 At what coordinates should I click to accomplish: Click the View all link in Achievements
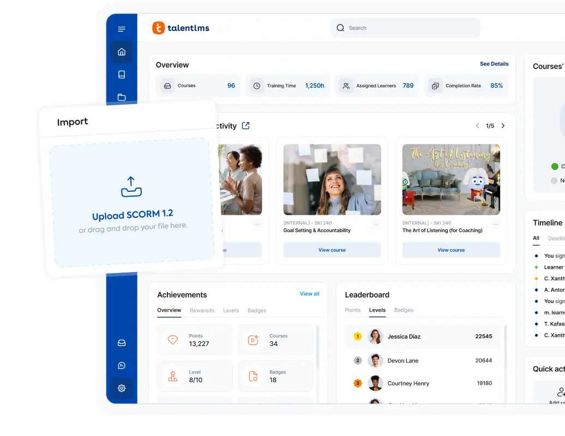tap(309, 294)
